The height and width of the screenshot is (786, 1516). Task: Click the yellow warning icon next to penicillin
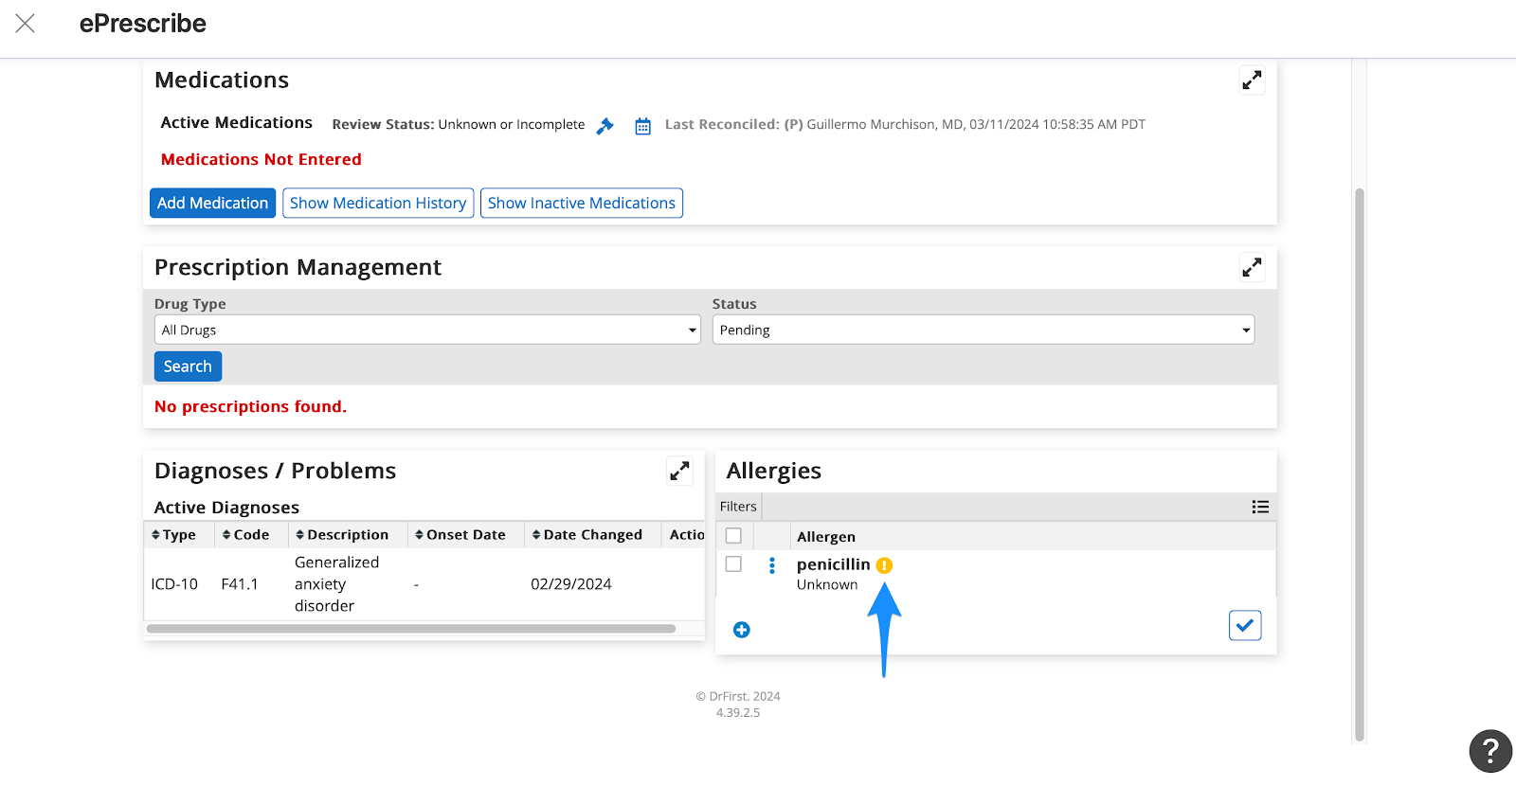[884, 565]
